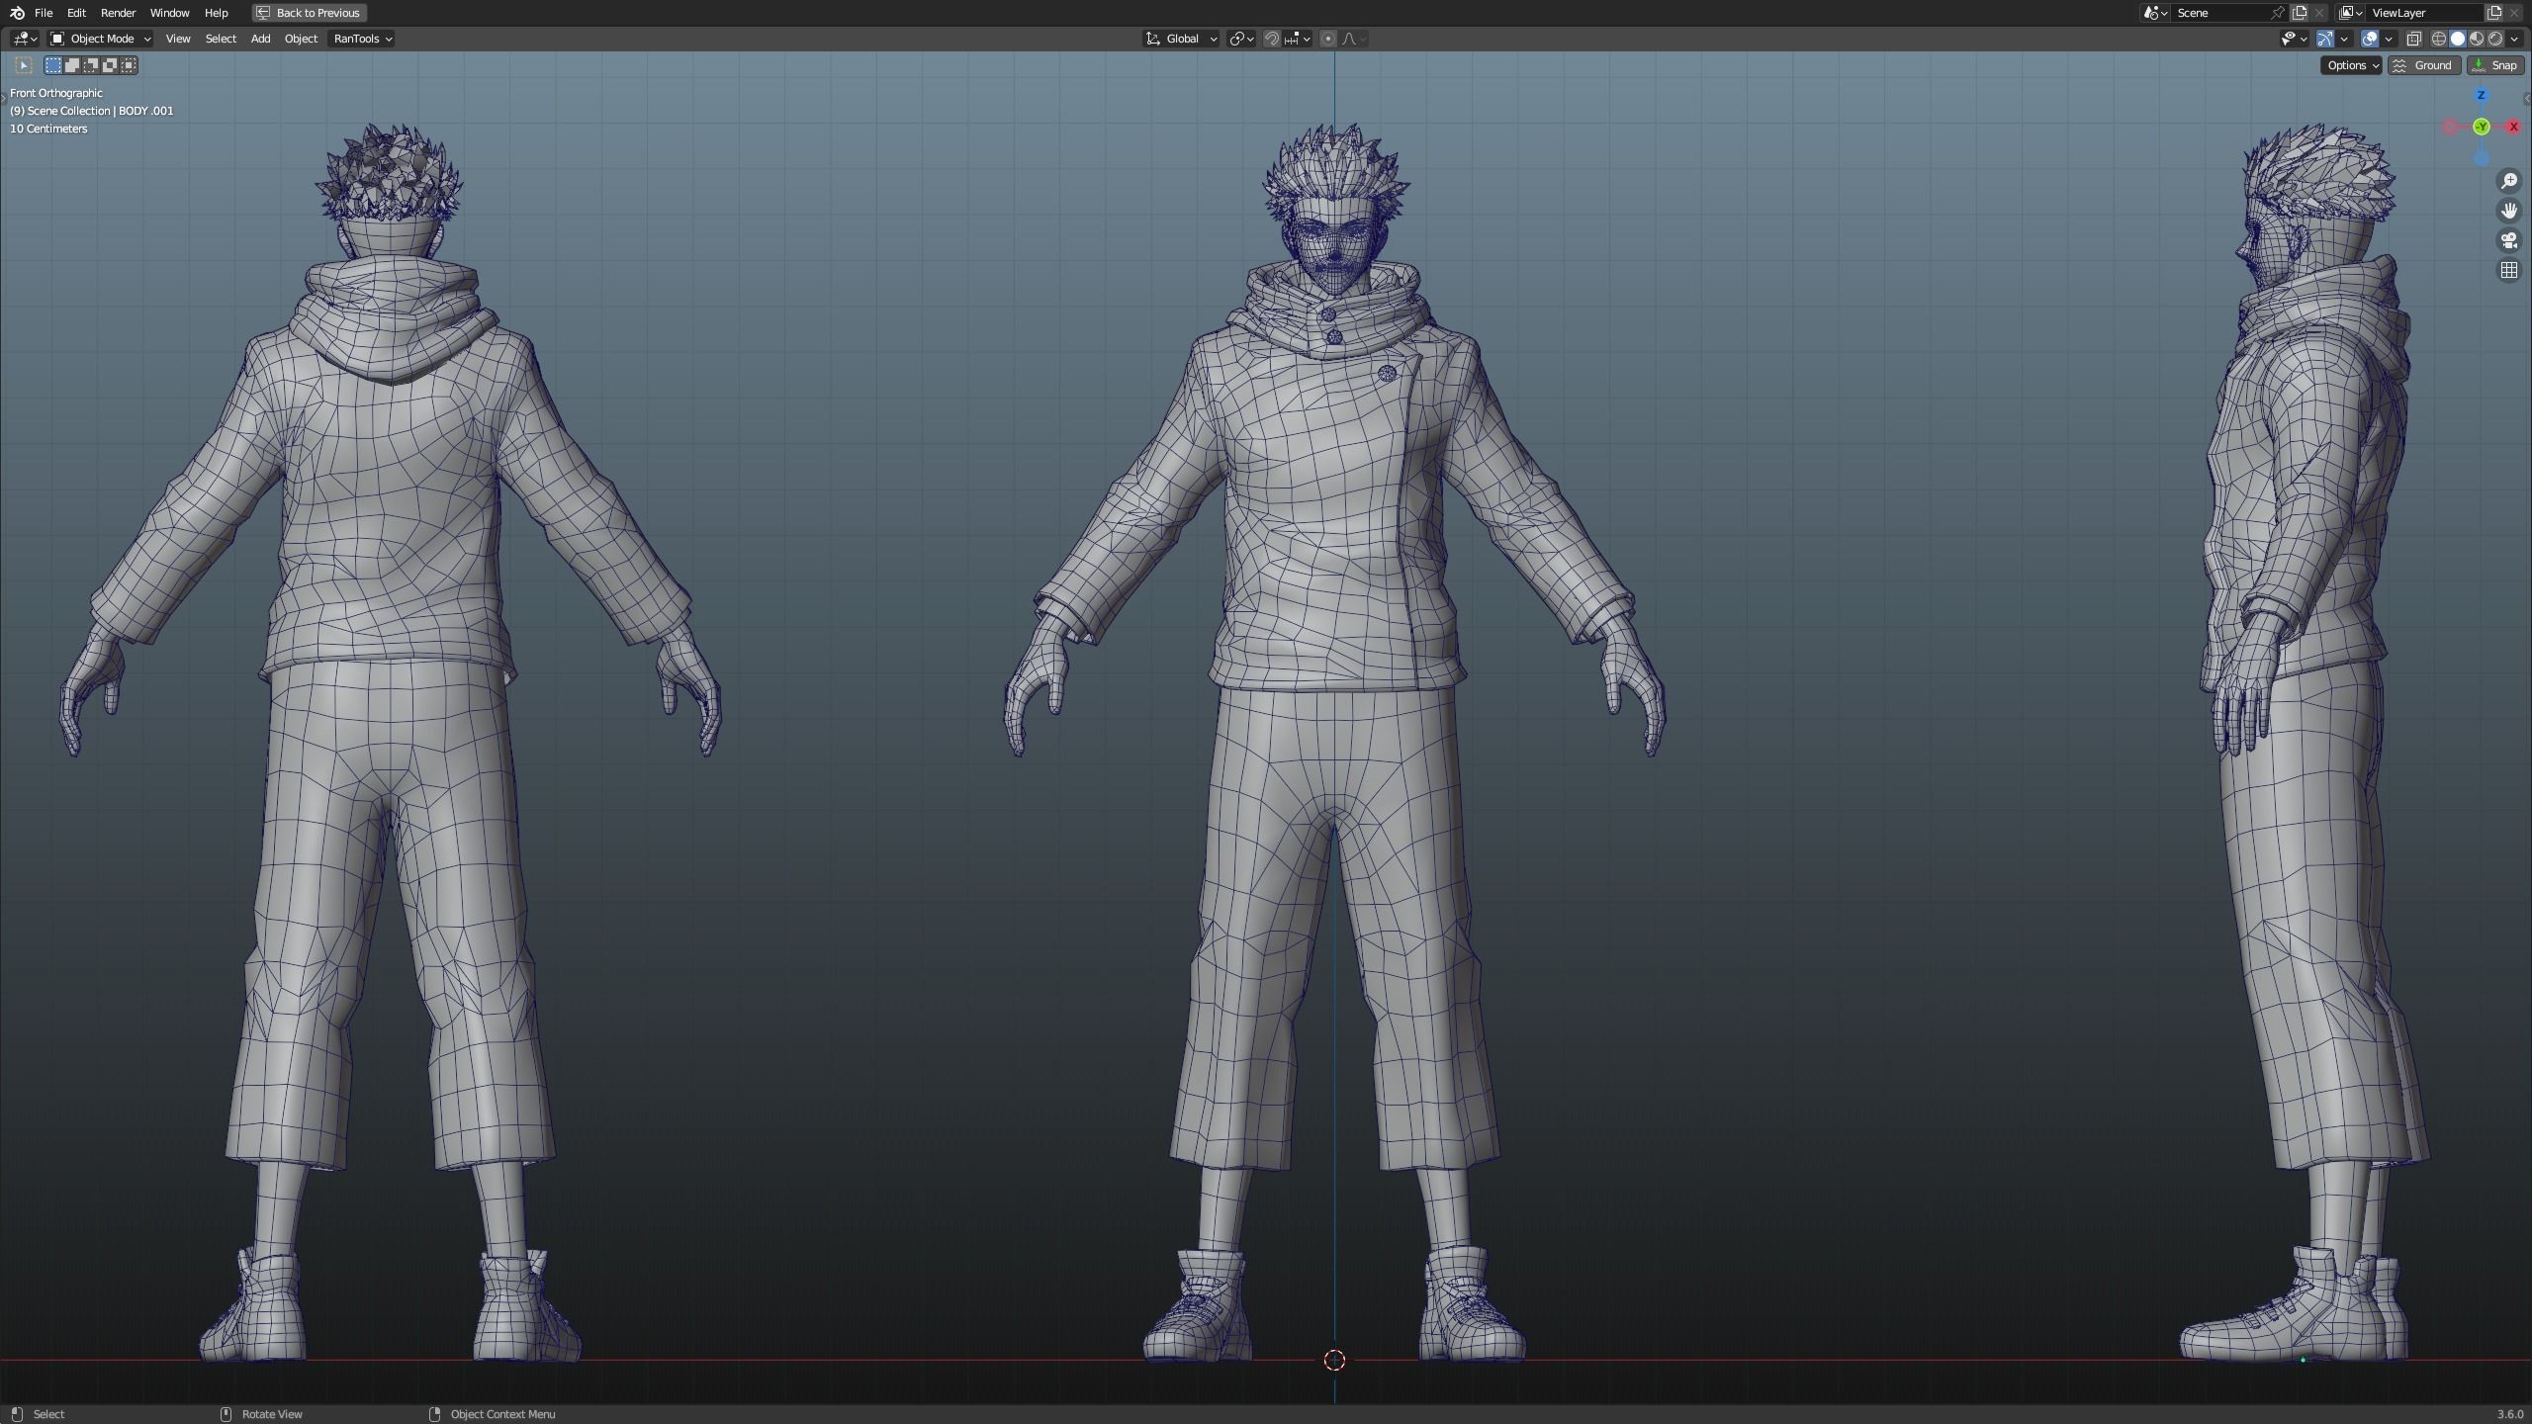Click the New Scene duplicate icon

2300,13
